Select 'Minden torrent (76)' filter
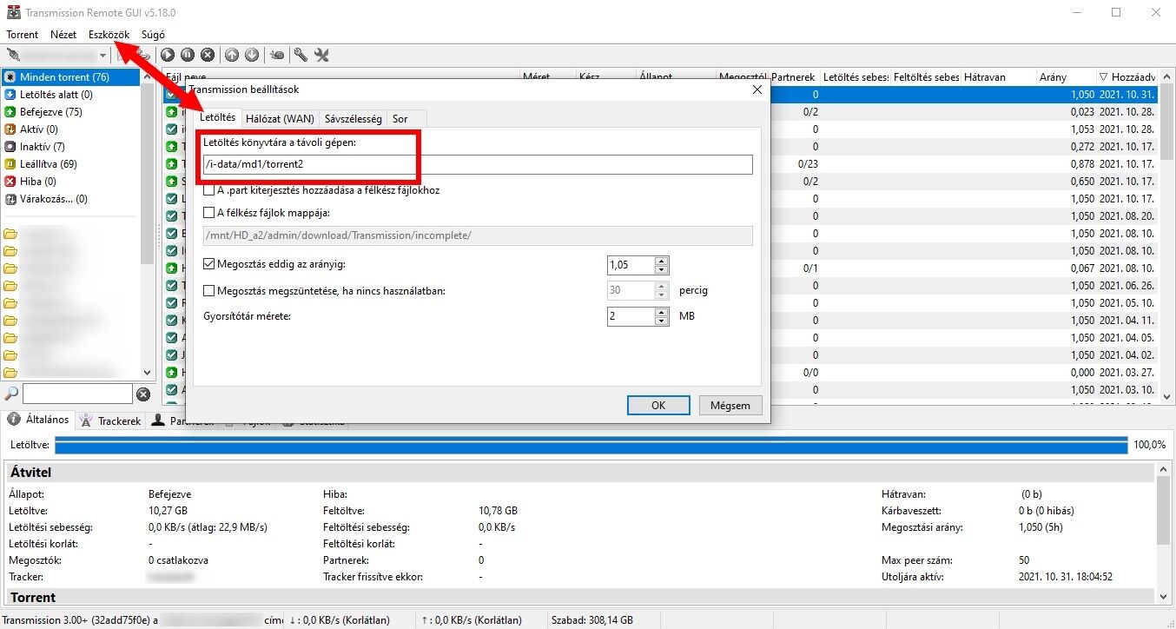The image size is (1176, 629). (x=70, y=77)
